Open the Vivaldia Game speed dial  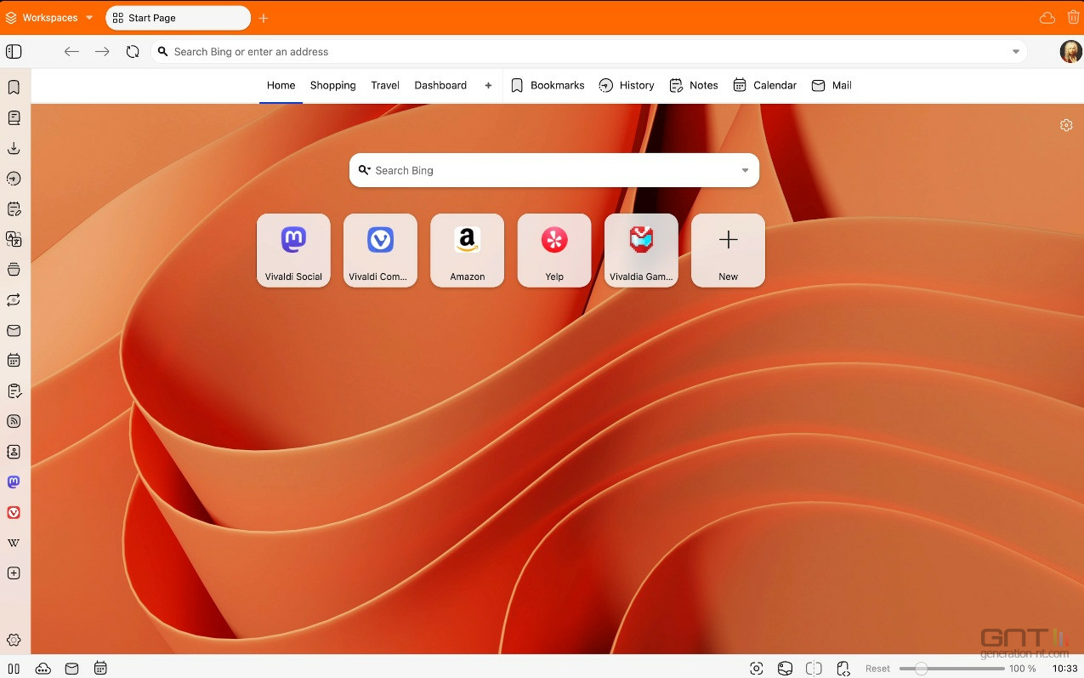[x=641, y=250]
